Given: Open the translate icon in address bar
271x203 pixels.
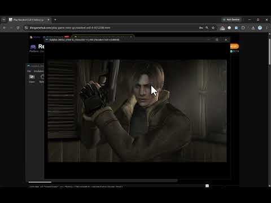Looking at the screenshot, I should pyautogui.click(x=201, y=28).
